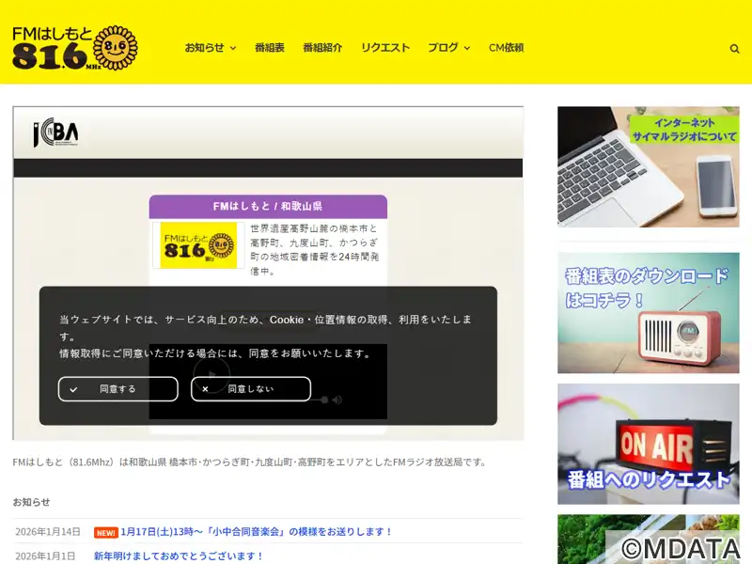This screenshot has height=564, width=752.
Task: Click the search magnifier icon in header
Action: [735, 48]
